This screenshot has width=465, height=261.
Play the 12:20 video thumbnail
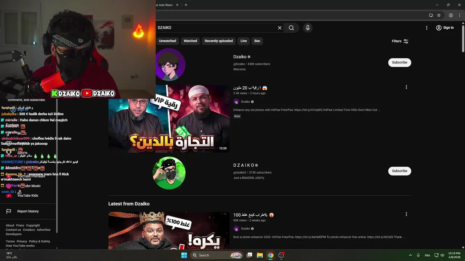tap(169, 119)
